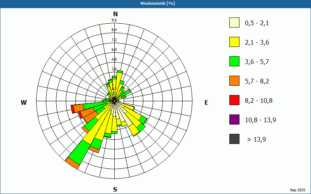Select the dark gray > 13,9 swatch
Image resolution: width=311 pixels, height=194 pixels.
(234, 139)
